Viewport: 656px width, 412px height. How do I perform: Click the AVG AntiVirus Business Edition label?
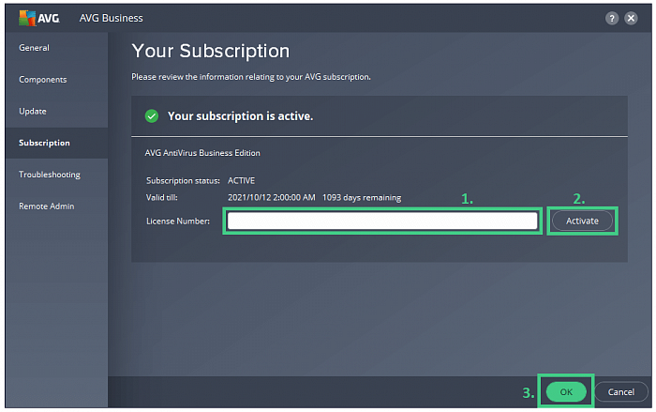point(203,153)
